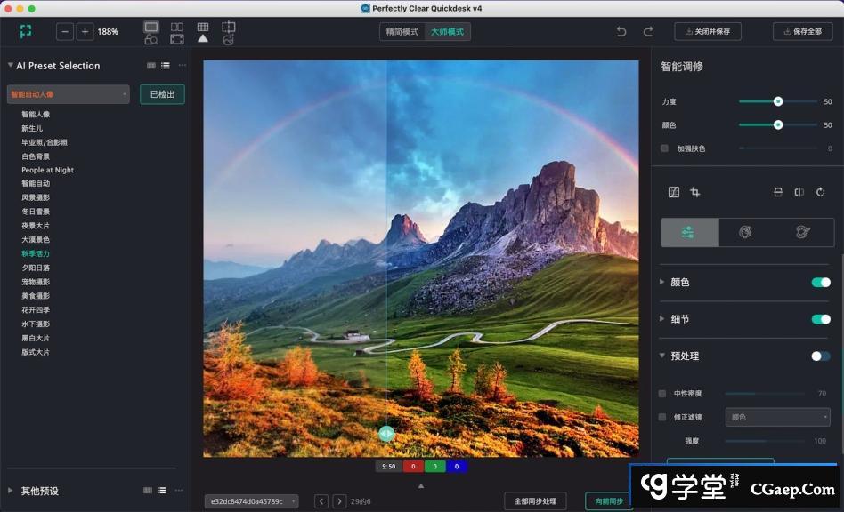Click the undo arrow icon
Screen dimensions: 844x512
tap(621, 32)
